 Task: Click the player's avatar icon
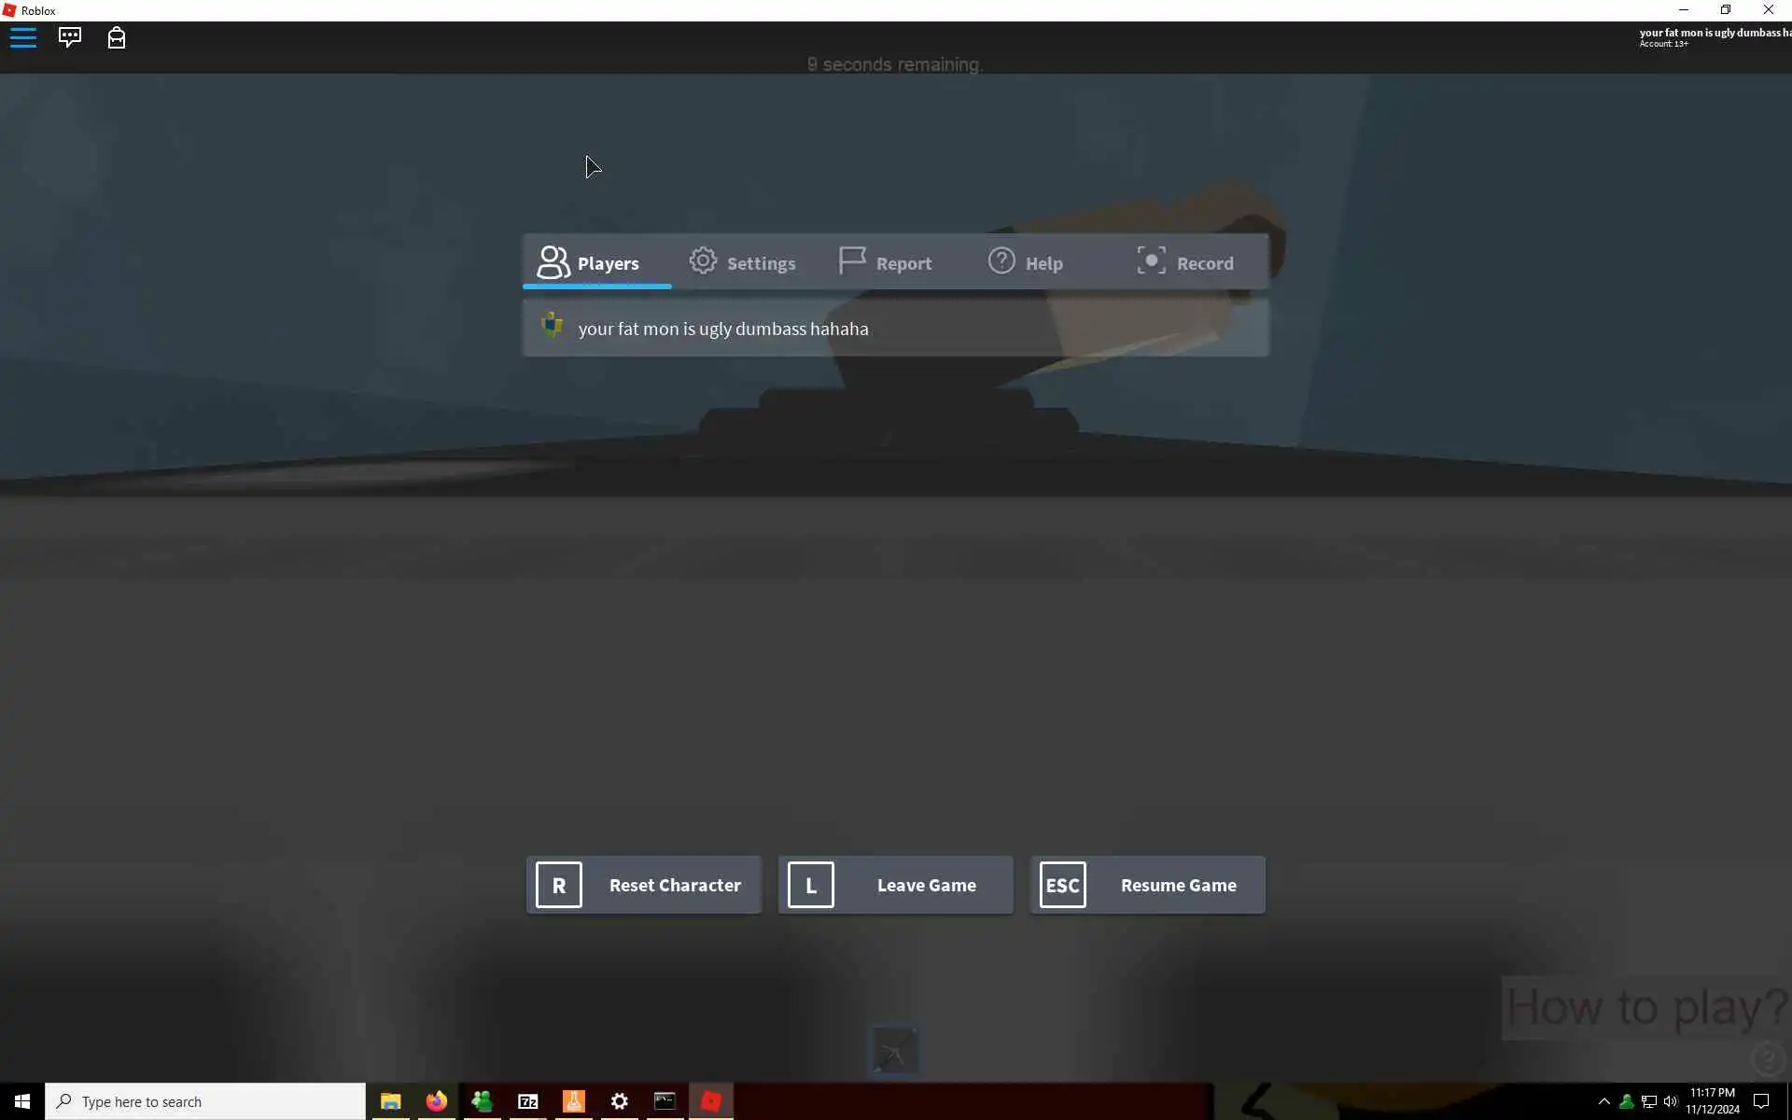tap(552, 326)
